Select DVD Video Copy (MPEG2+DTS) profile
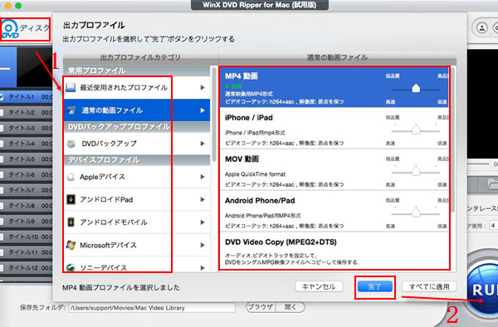498x327 pixels. point(334,251)
